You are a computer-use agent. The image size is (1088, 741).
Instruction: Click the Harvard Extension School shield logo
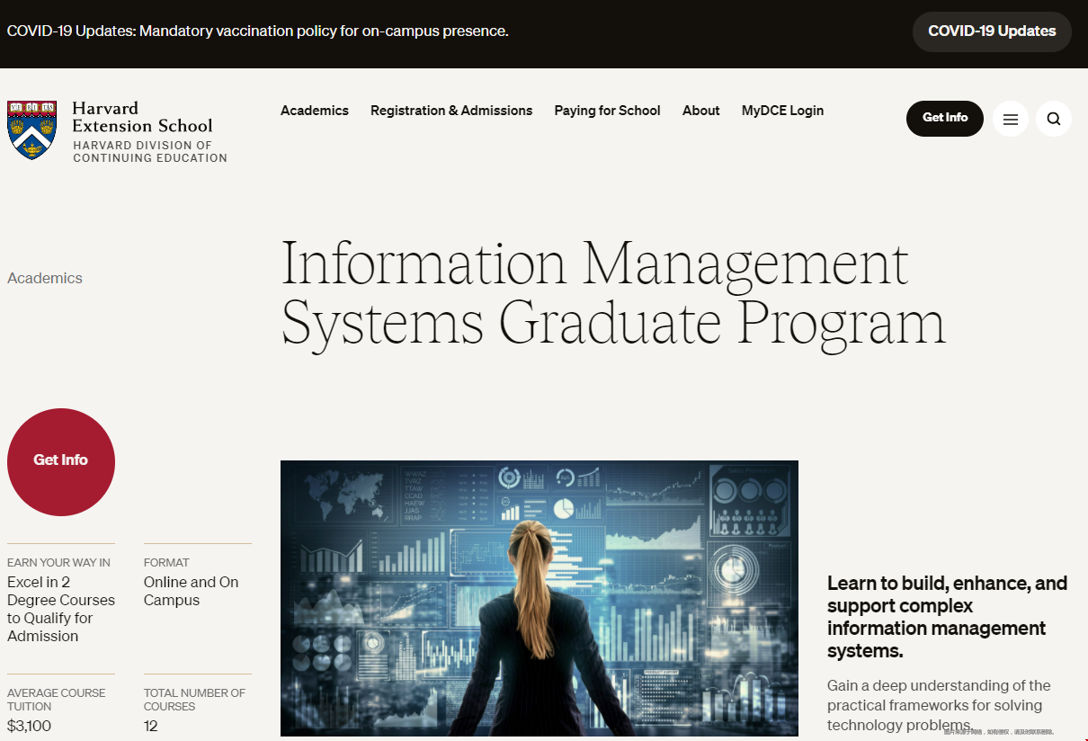coord(32,129)
